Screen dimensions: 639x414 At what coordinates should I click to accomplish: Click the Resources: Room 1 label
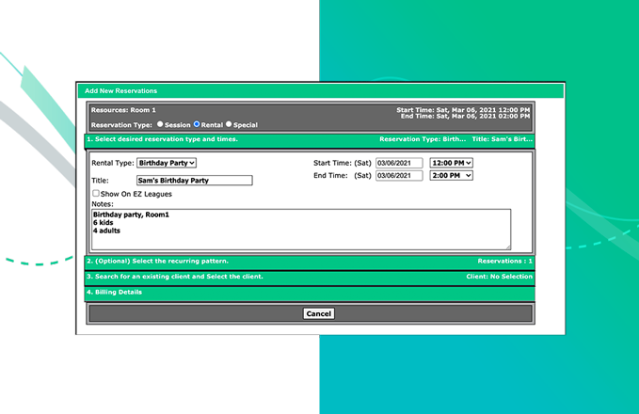tap(123, 110)
